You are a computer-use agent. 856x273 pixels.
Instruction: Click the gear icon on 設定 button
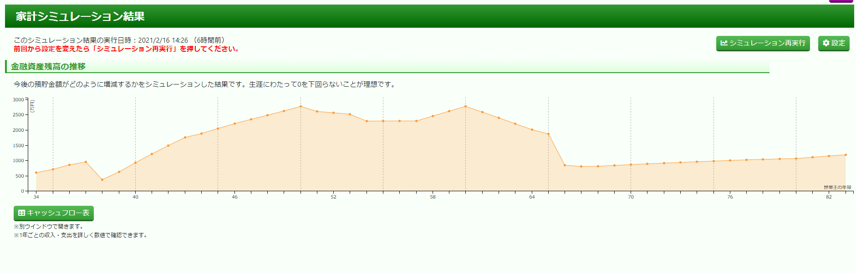[x=826, y=43]
